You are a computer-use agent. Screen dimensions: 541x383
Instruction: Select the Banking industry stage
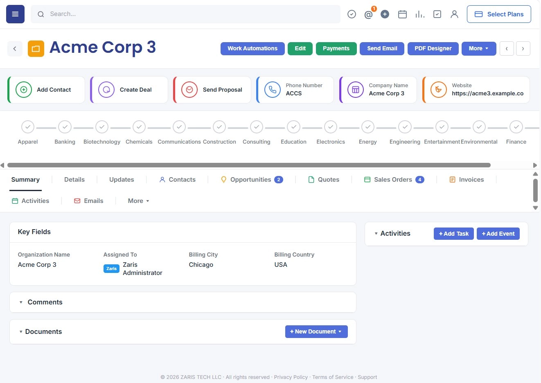pyautogui.click(x=65, y=127)
